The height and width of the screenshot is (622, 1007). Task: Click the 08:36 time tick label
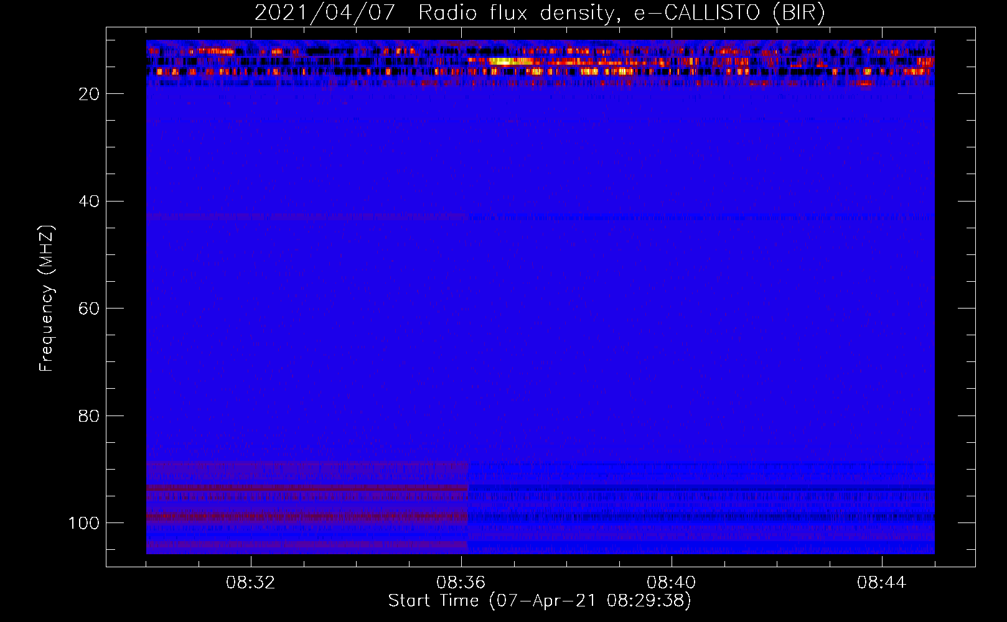click(461, 583)
